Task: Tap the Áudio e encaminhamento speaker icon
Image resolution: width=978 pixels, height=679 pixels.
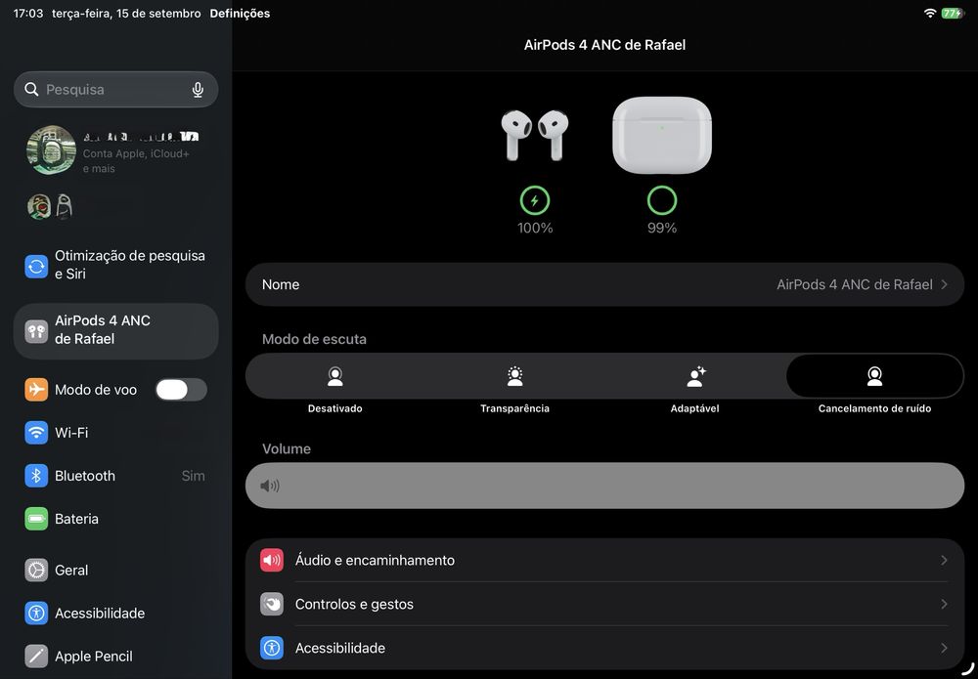Action: (272, 560)
